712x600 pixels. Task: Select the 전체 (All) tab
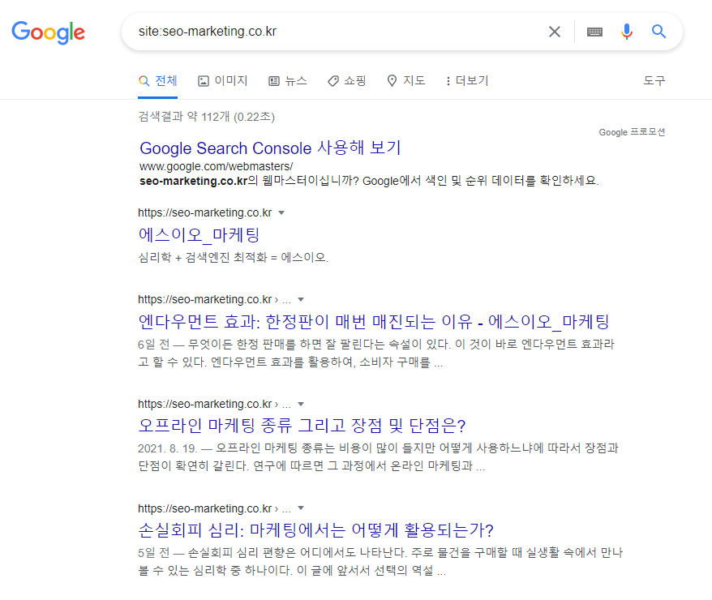coord(157,81)
